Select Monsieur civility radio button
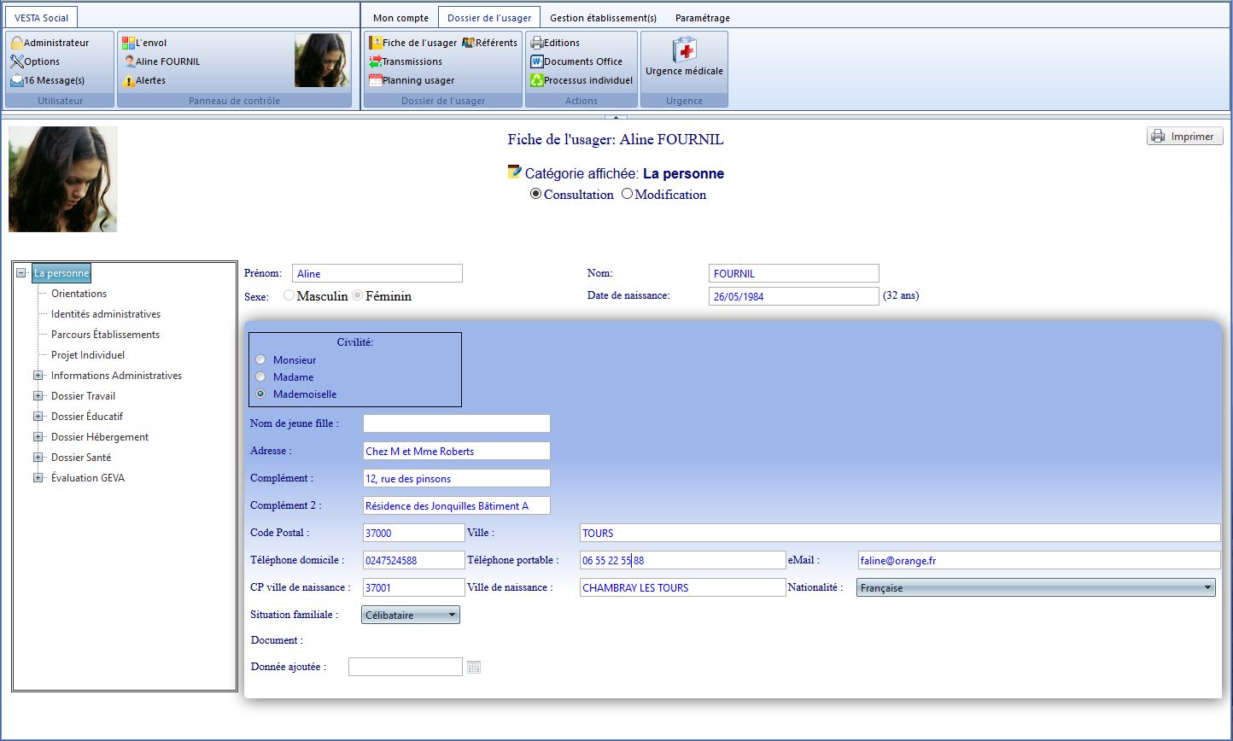Image resolution: width=1233 pixels, height=741 pixels. click(260, 360)
